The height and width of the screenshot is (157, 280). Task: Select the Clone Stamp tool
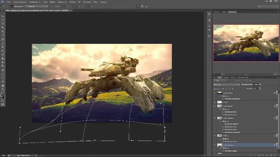[3, 47]
